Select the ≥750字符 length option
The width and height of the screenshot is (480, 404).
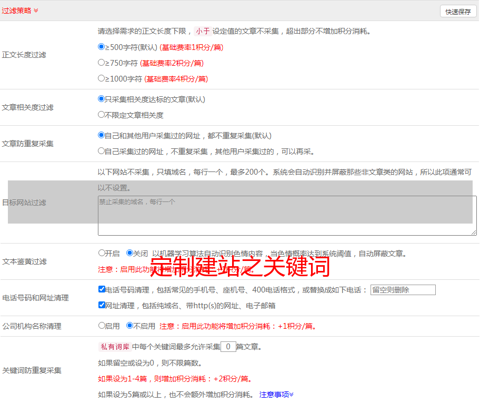102,63
